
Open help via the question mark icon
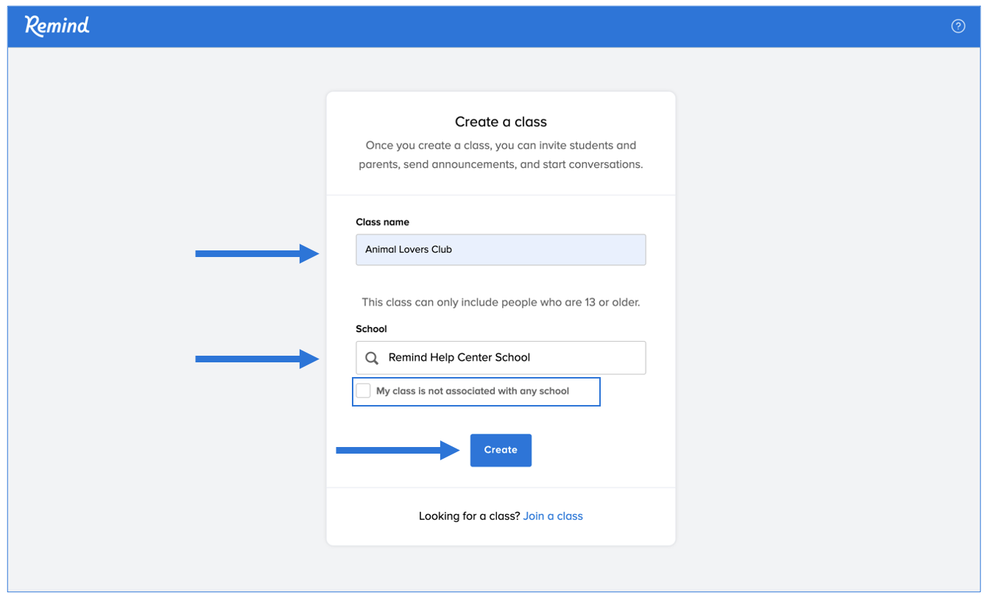958,27
